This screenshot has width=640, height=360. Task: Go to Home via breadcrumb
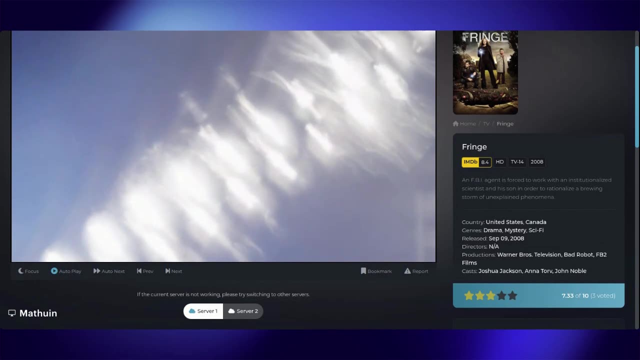coord(464,123)
